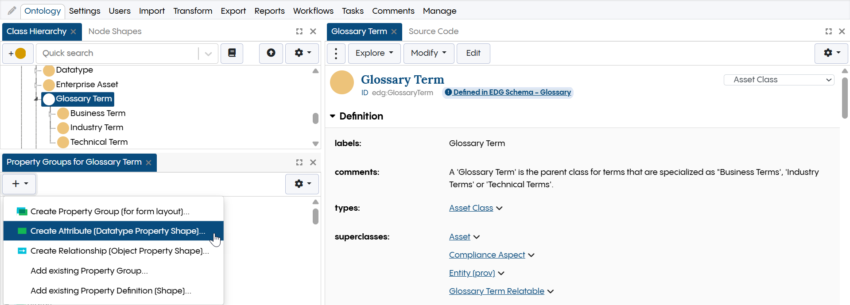Click the up arrow circle icon
Viewport: 850px width, 305px height.
271,53
